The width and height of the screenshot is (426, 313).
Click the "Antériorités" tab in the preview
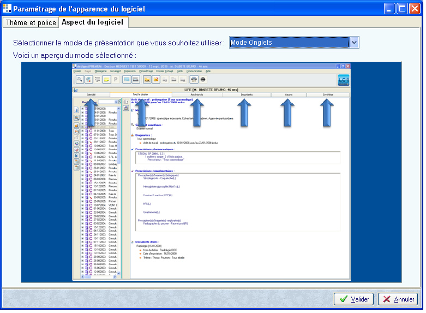pyautogui.click(x=197, y=95)
